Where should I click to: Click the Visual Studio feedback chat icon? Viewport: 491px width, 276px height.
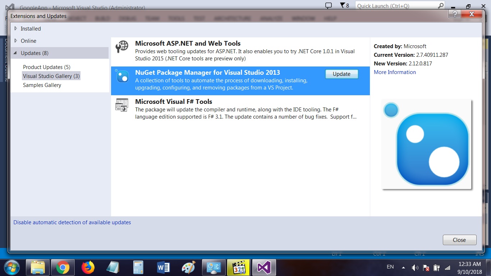[329, 5]
